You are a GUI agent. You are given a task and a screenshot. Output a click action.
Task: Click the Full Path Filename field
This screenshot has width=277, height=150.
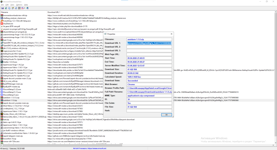[x=149, y=92]
